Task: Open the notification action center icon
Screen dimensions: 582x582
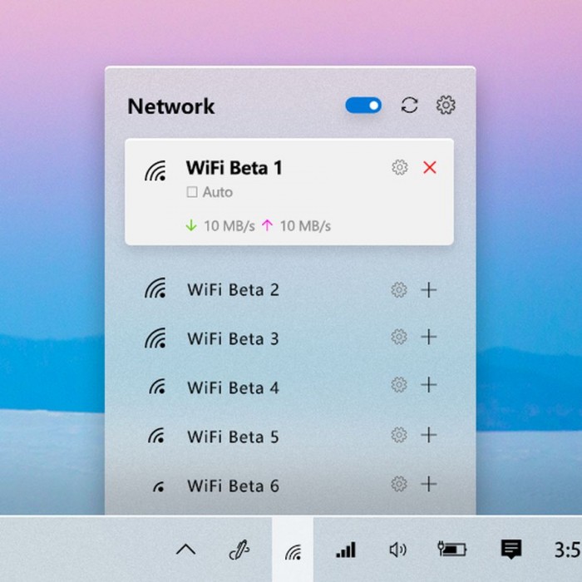Action: (x=510, y=549)
